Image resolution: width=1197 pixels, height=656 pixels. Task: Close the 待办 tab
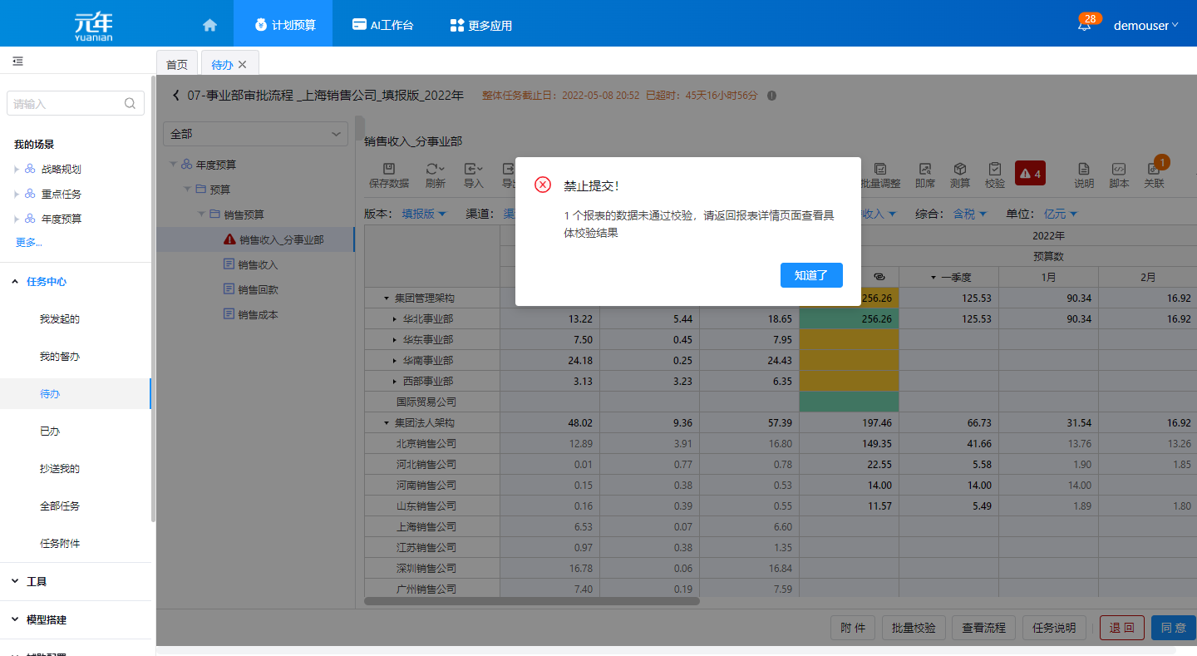point(243,64)
